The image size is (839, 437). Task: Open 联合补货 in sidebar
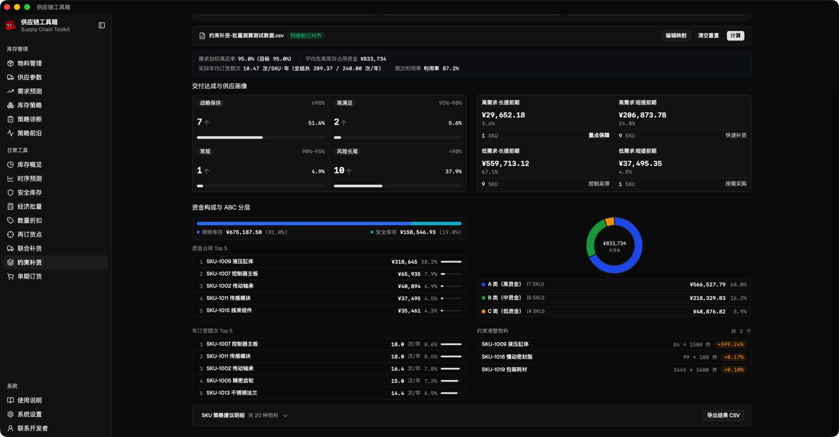pyautogui.click(x=55, y=248)
